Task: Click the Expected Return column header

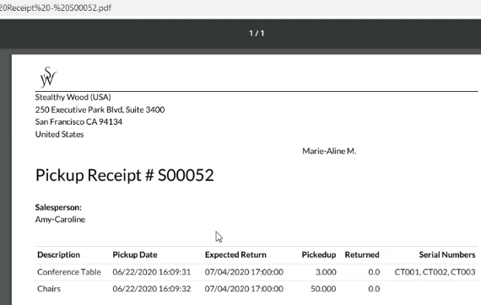Action: (235, 254)
